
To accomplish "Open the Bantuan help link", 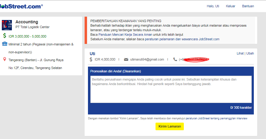I will (248, 6).
